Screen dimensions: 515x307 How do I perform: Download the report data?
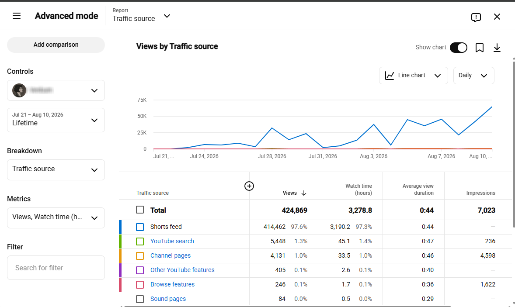click(x=497, y=48)
